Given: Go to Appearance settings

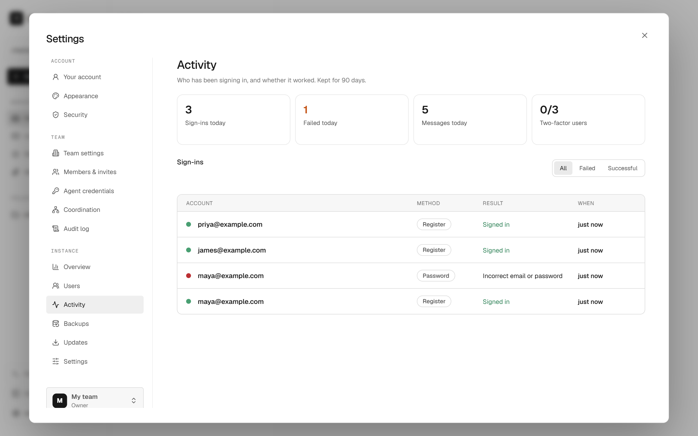Looking at the screenshot, I should (95, 96).
